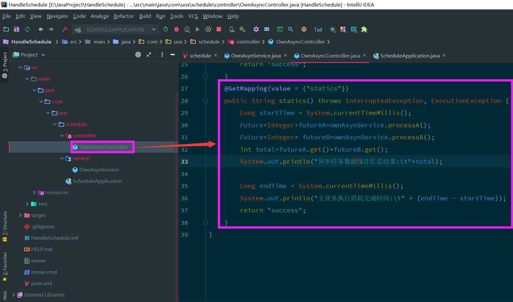Expand the target folder
This screenshot has height=302, width=513.
coord(20,215)
